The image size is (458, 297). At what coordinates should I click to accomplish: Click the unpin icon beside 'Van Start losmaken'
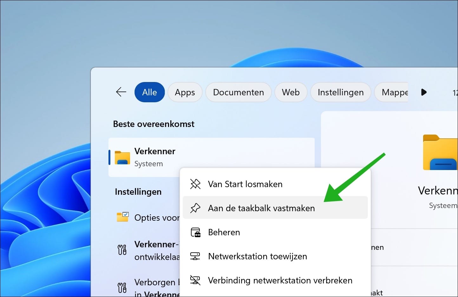point(195,184)
